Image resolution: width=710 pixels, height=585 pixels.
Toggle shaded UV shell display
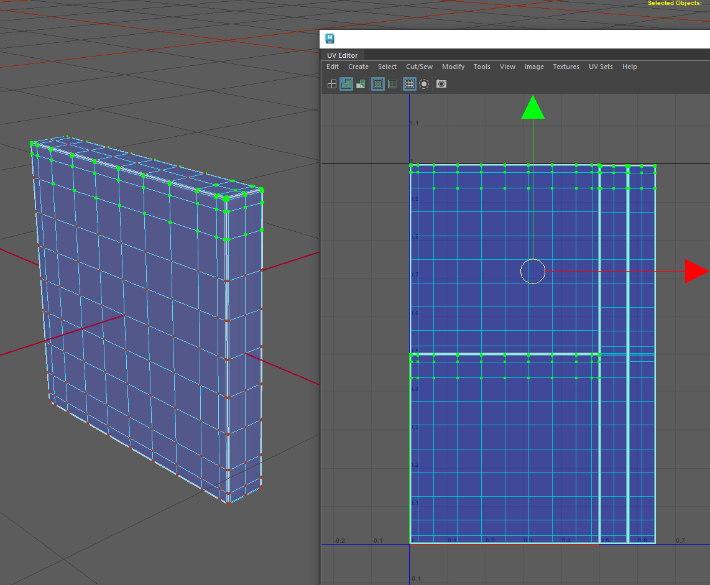(x=346, y=84)
